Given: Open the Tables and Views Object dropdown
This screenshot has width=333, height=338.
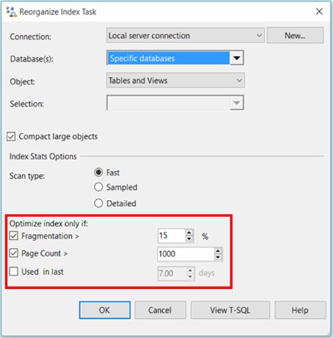Looking at the screenshot, I should (x=175, y=80).
